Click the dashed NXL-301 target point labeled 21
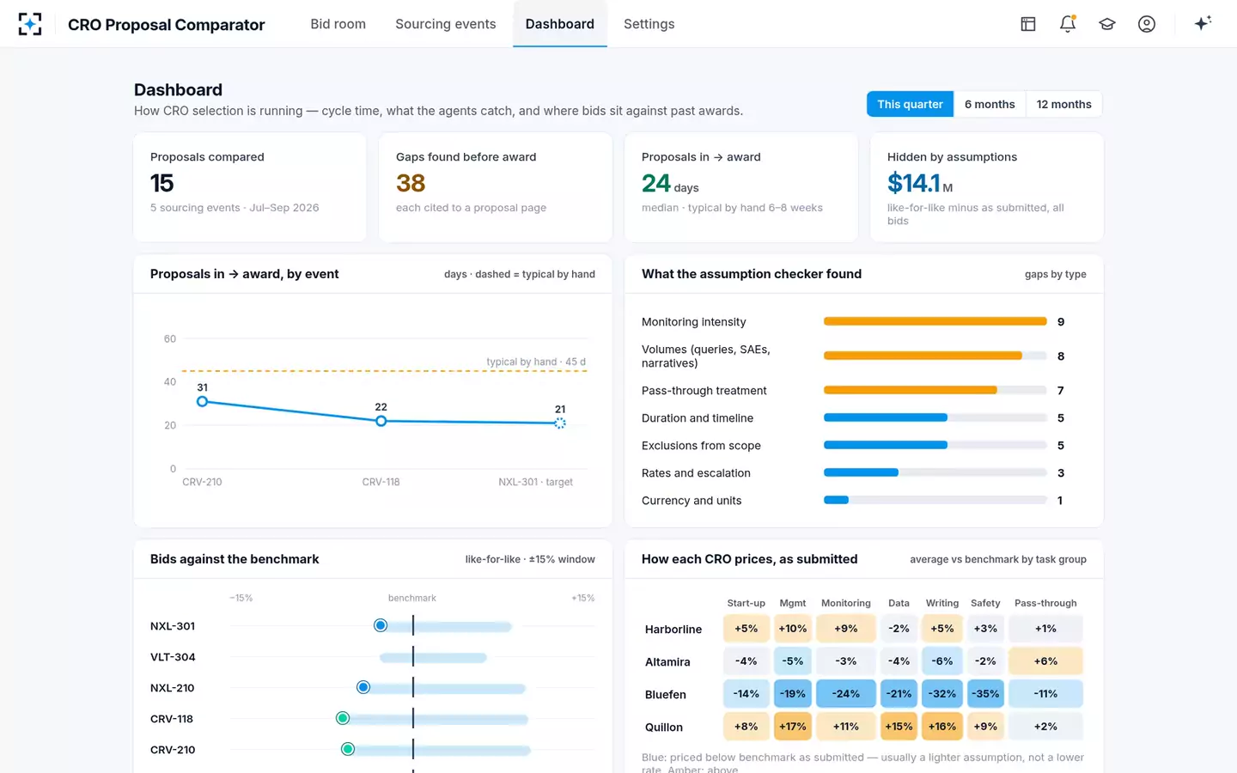The image size is (1237, 773). pos(560,423)
